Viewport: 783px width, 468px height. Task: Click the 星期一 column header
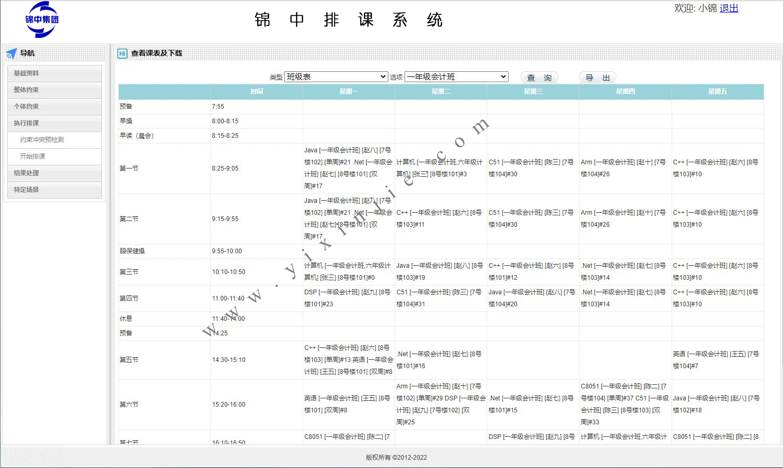[x=348, y=92]
